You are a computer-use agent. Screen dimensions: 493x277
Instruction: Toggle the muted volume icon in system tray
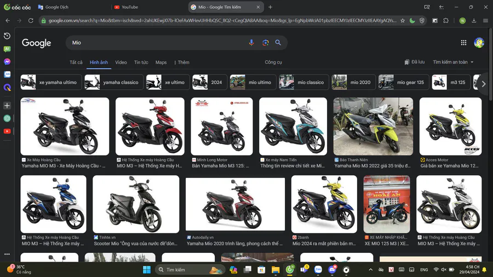[444, 270]
